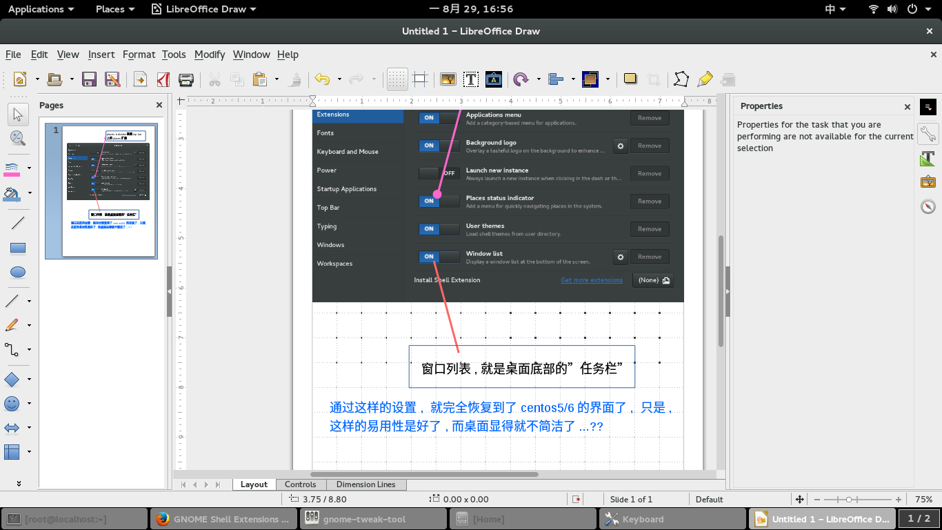Screen dimensions: 942x530
Task: Select the Basic Shapes diamond tool
Action: click(12, 380)
